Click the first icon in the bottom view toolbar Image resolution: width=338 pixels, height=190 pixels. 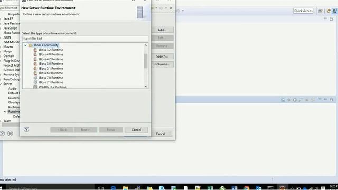283,100
